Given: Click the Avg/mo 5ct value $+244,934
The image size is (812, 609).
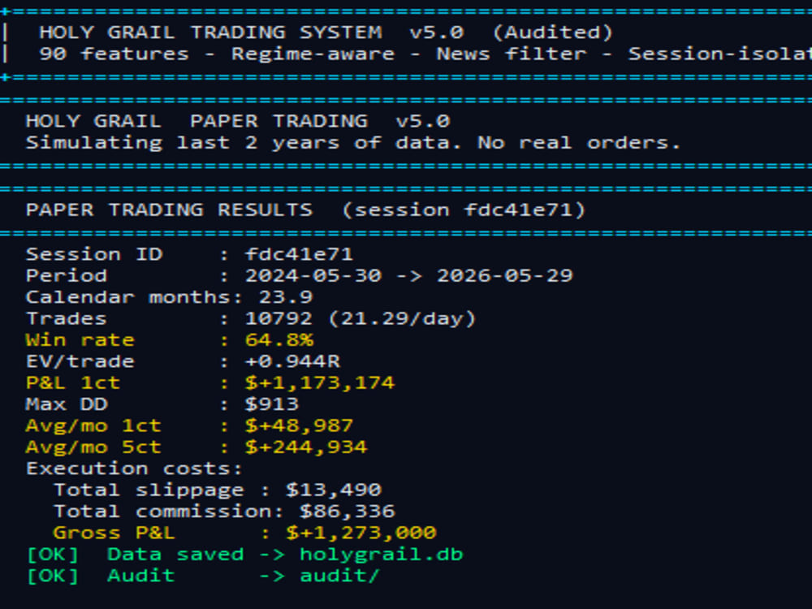Looking at the screenshot, I should 305,447.
